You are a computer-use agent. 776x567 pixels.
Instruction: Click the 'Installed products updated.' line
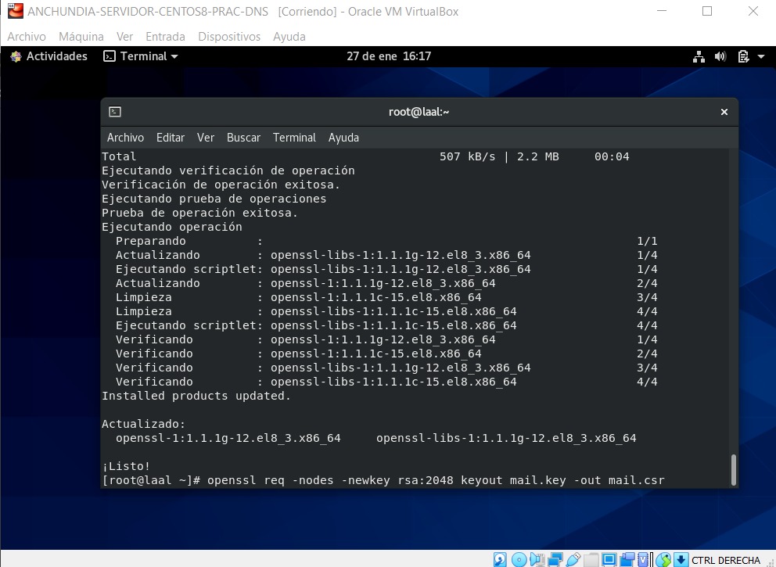(196, 396)
